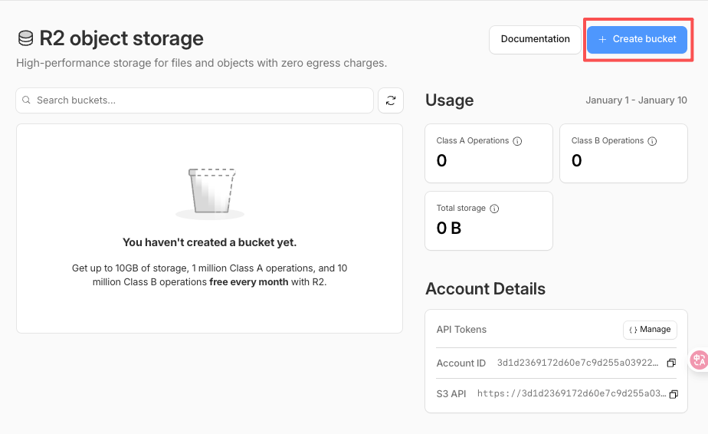Show Total storage info tooltip
708x434 pixels.
(494, 209)
